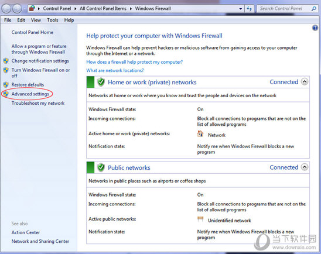Click Connected status for Home or work networks

coord(284,82)
